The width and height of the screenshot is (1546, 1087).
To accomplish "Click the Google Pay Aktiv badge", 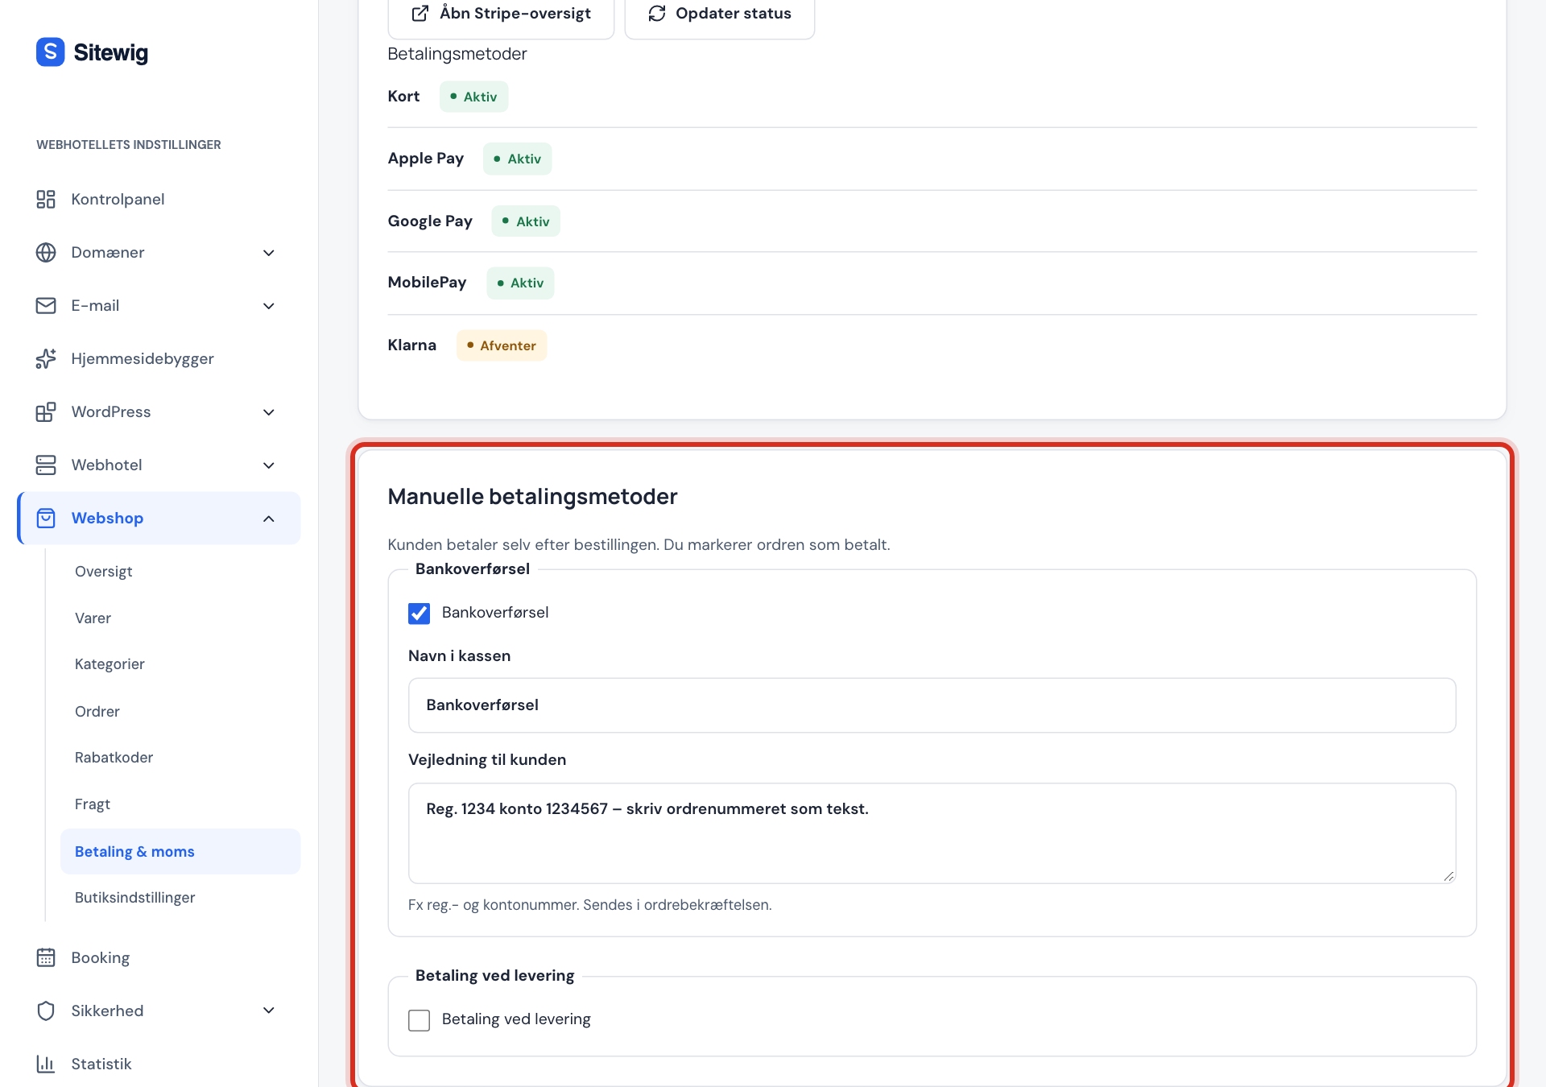I will pos(526,221).
